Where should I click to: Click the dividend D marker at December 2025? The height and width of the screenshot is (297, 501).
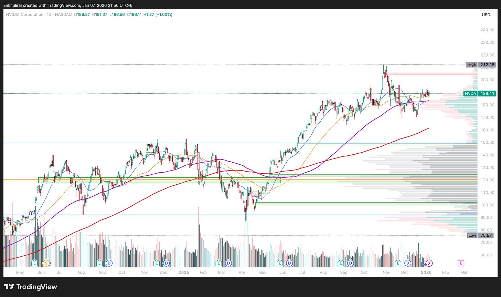pyautogui.click(x=408, y=263)
